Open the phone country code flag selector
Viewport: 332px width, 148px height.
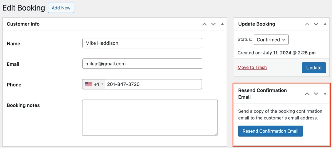(94, 84)
